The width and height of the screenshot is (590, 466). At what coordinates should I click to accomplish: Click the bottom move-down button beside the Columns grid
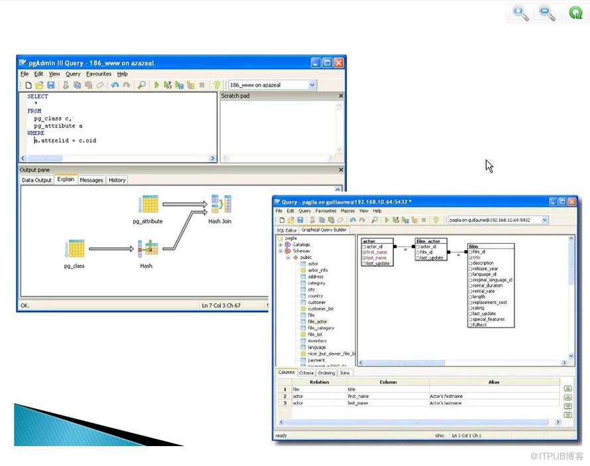pos(568,415)
